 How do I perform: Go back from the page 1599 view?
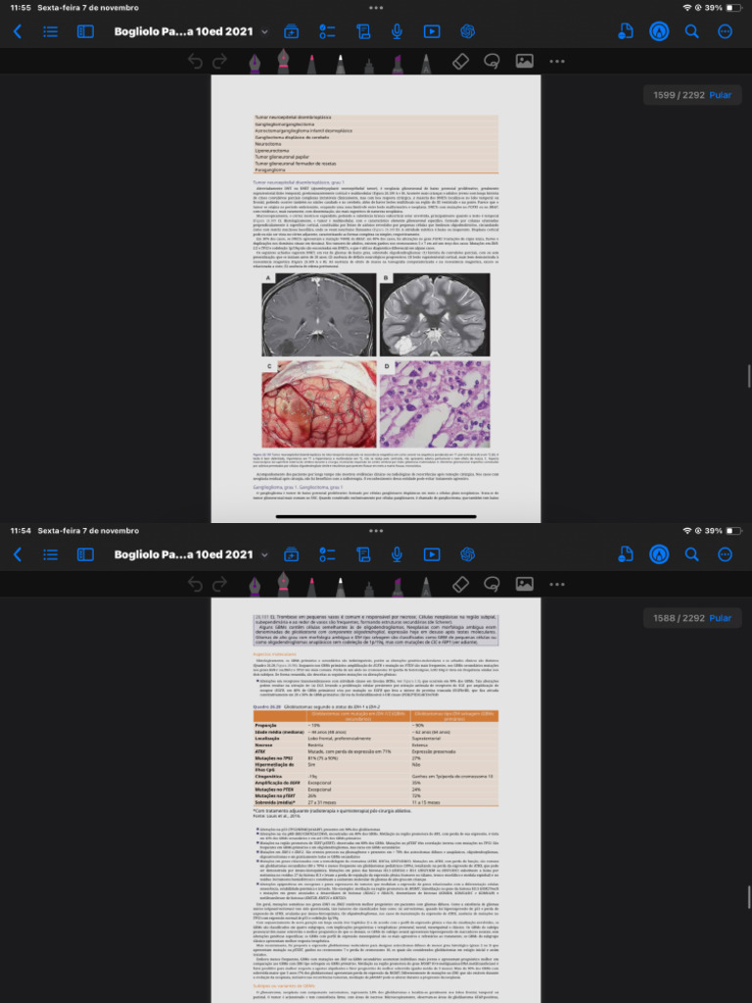[x=18, y=31]
